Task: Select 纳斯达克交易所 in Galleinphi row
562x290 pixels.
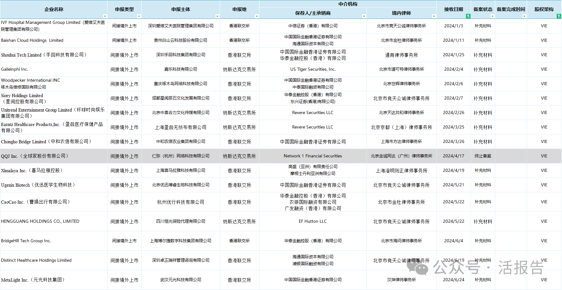Action: click(x=240, y=69)
